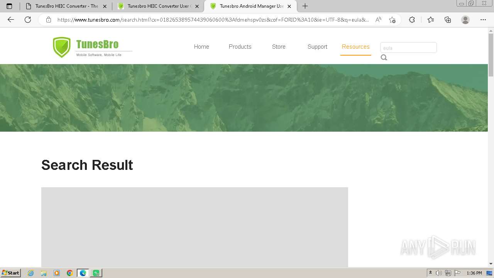Open volume speaker tray icon
494x278 pixels.
point(439,273)
